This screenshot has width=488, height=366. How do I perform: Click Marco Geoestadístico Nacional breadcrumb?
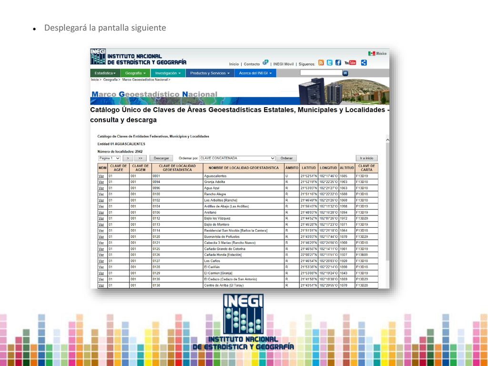(x=145, y=80)
